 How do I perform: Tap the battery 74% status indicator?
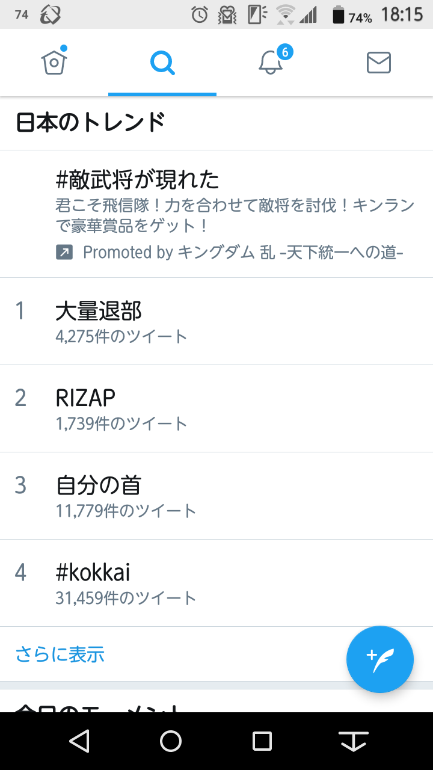point(352,16)
